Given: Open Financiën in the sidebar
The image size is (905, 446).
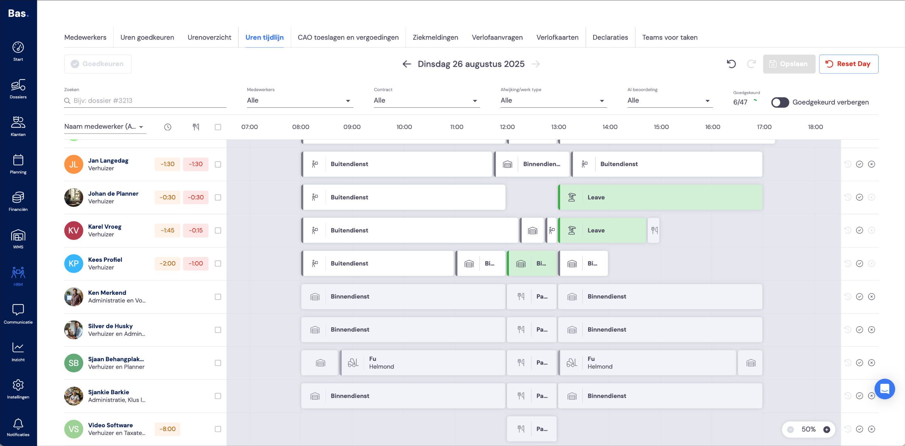Looking at the screenshot, I should pyautogui.click(x=18, y=202).
